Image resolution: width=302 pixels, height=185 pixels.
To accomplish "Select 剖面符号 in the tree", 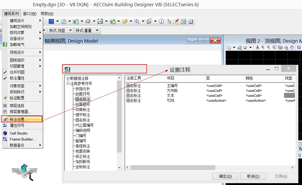I will (83, 94).
